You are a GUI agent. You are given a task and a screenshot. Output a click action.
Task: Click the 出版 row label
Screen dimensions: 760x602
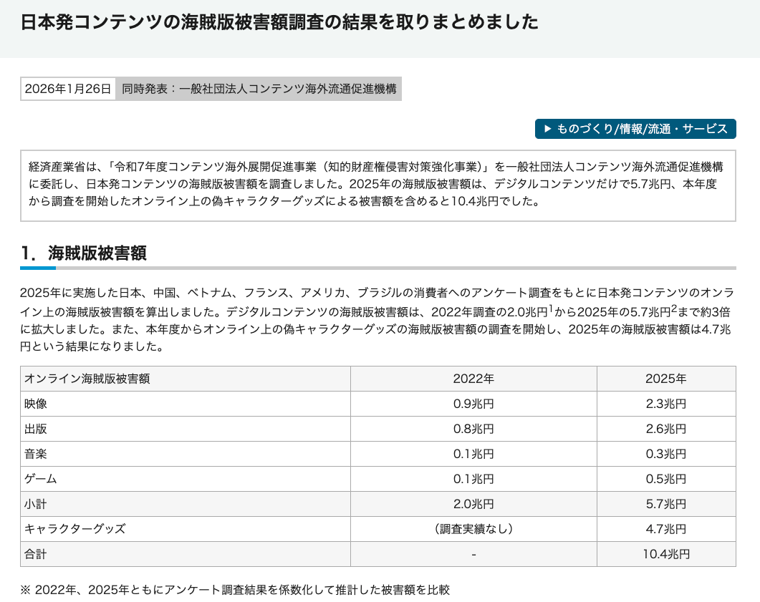(x=36, y=429)
